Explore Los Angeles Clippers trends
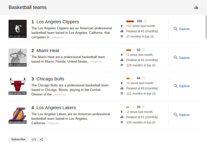This screenshot has width=207, height=146. pyautogui.click(x=184, y=29)
